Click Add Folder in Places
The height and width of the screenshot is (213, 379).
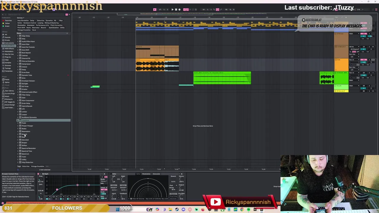coord(9,107)
